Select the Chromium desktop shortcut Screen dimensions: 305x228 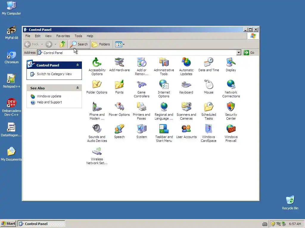click(12, 57)
